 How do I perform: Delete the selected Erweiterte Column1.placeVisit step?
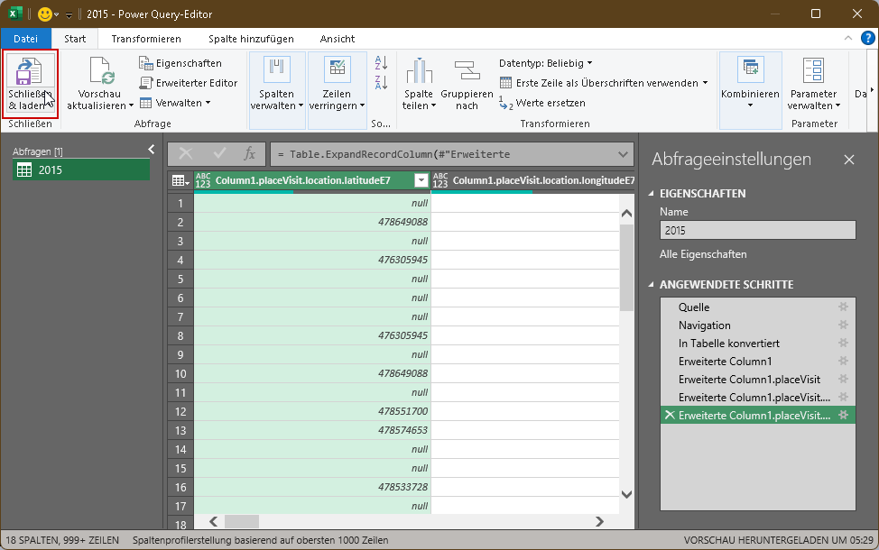[669, 415]
